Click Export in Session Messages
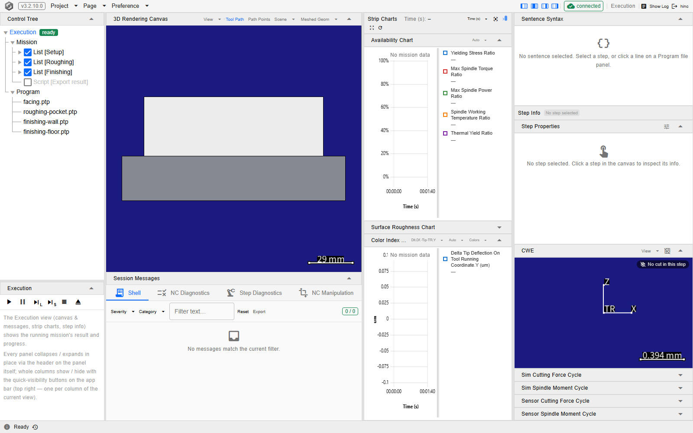 tap(259, 312)
